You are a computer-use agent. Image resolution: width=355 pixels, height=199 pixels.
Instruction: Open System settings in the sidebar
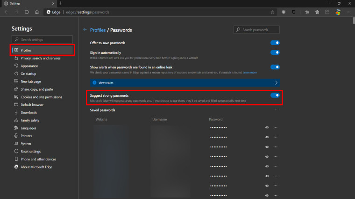[26, 144]
